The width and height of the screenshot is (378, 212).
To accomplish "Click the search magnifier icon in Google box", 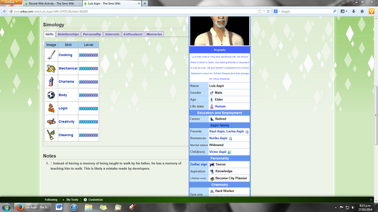I will click(335, 11).
